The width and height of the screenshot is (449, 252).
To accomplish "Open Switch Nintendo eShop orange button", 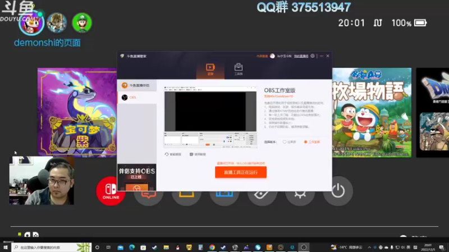I will [186, 198].
